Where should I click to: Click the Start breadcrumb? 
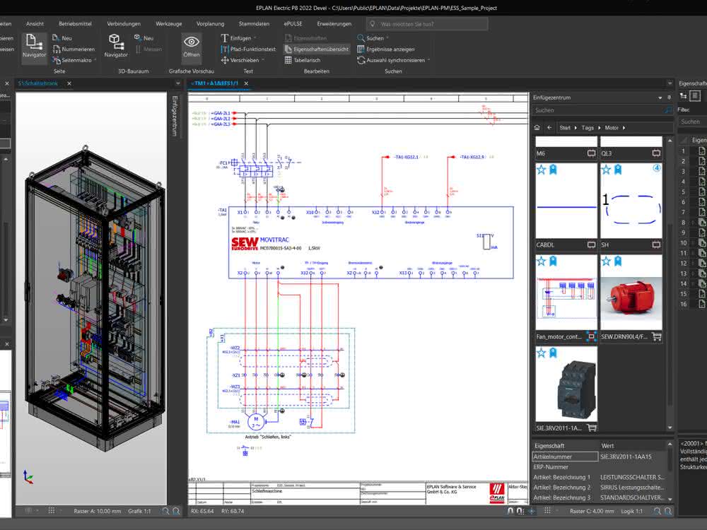565,128
